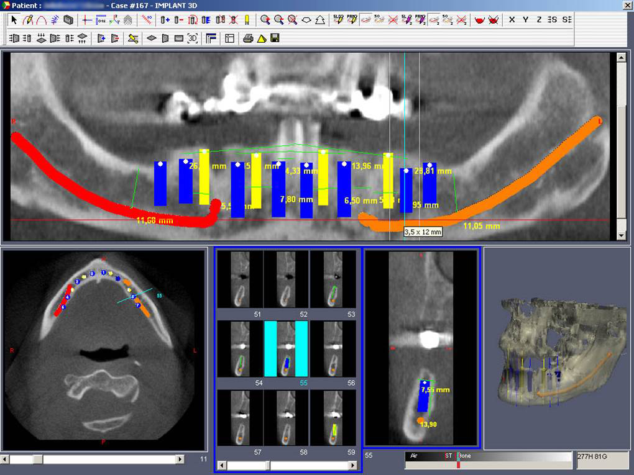The image size is (634, 475).
Task: Click right arrow of axial view scrollbar
Action: [x=180, y=459]
